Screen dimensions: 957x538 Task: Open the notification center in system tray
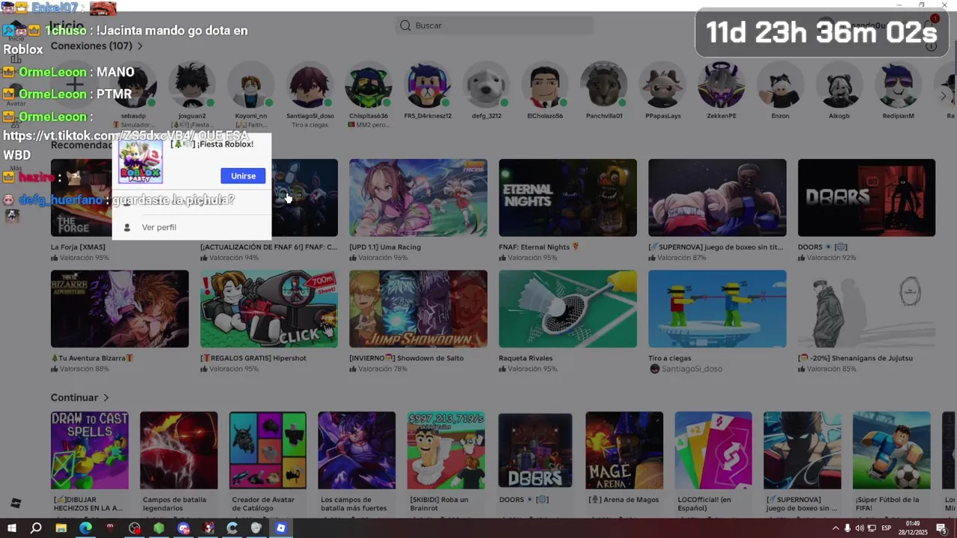(x=941, y=528)
